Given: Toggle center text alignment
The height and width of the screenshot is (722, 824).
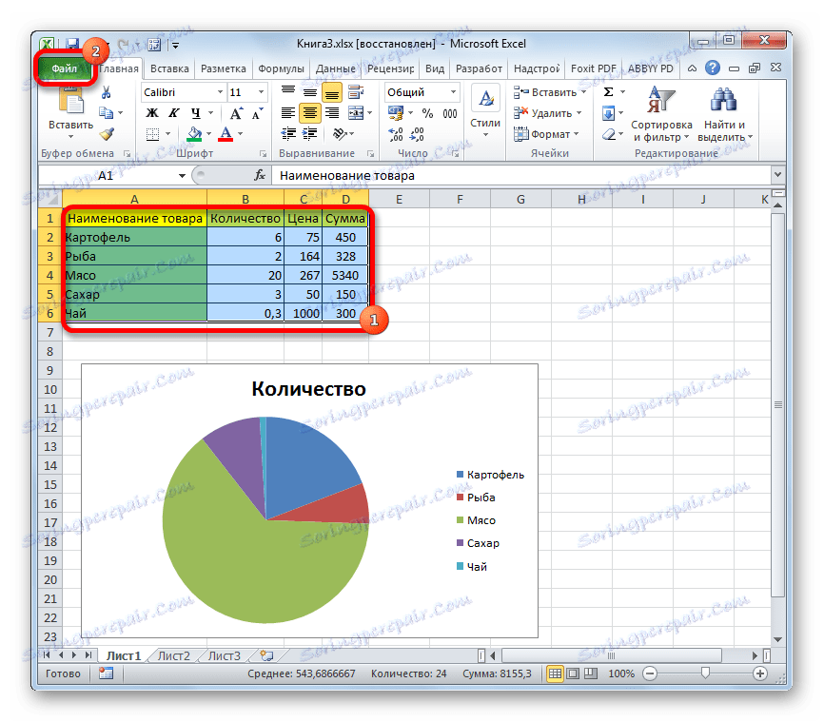Looking at the screenshot, I should [x=309, y=113].
